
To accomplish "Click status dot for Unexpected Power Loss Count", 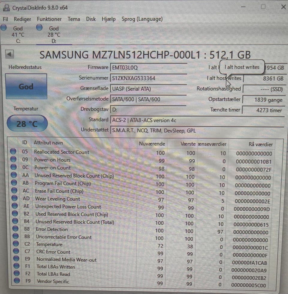I will tap(15, 206).
